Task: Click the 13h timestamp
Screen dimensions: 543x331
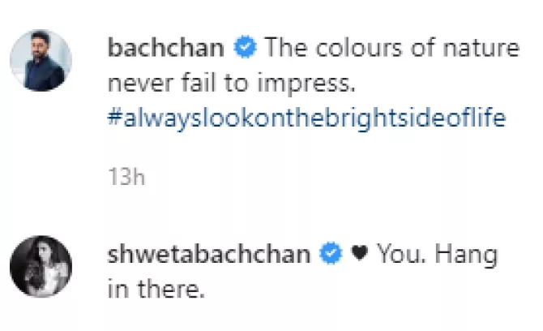Action: pos(126,178)
